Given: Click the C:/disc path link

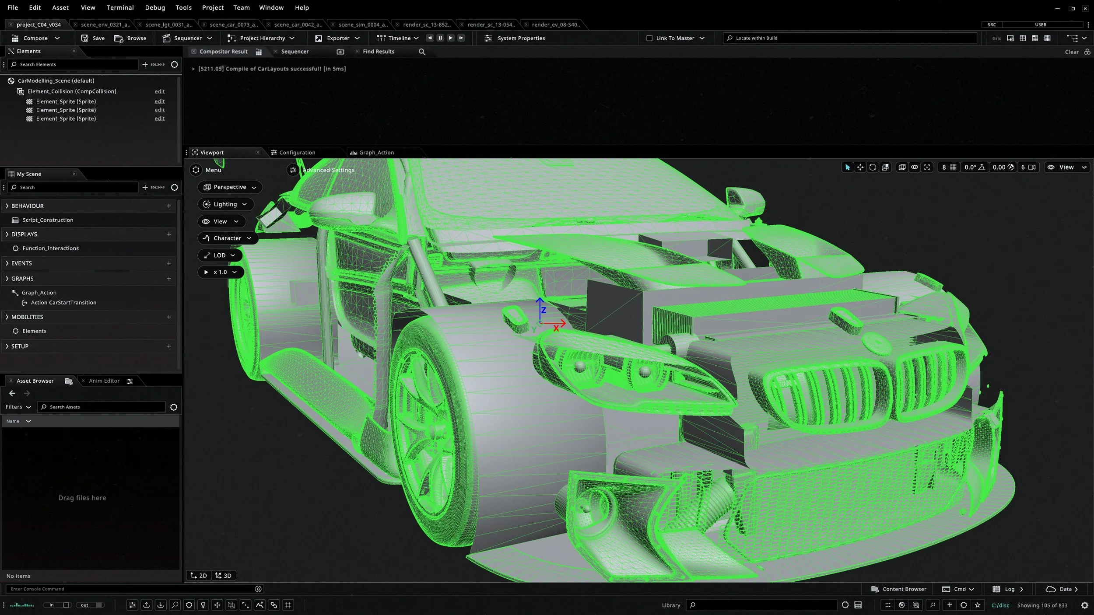Looking at the screenshot, I should point(1000,605).
